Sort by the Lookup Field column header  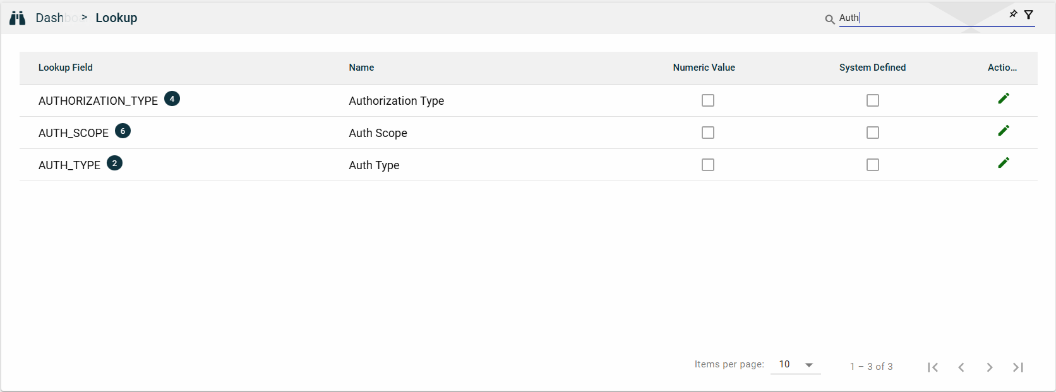66,68
